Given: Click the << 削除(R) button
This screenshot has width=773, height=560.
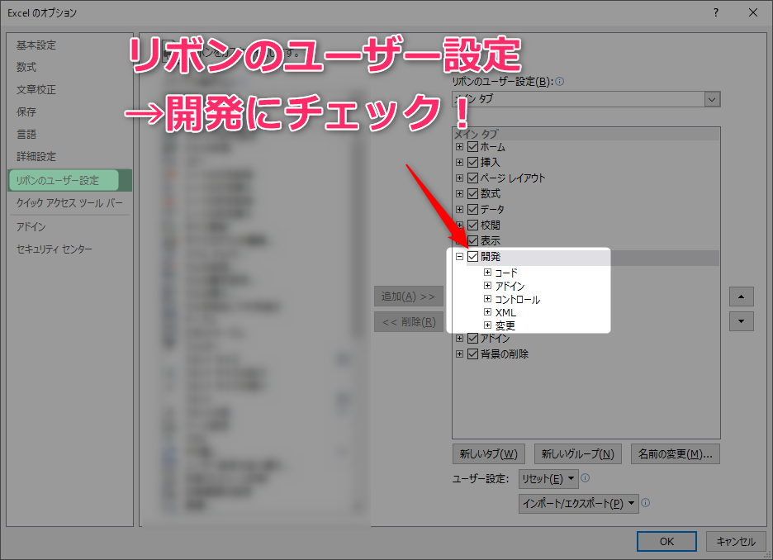Looking at the screenshot, I should coord(408,322).
